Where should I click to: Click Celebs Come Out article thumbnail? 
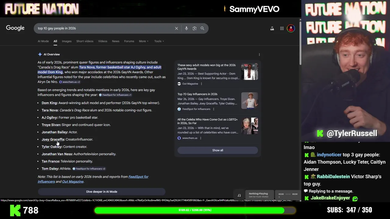(x=250, y=126)
